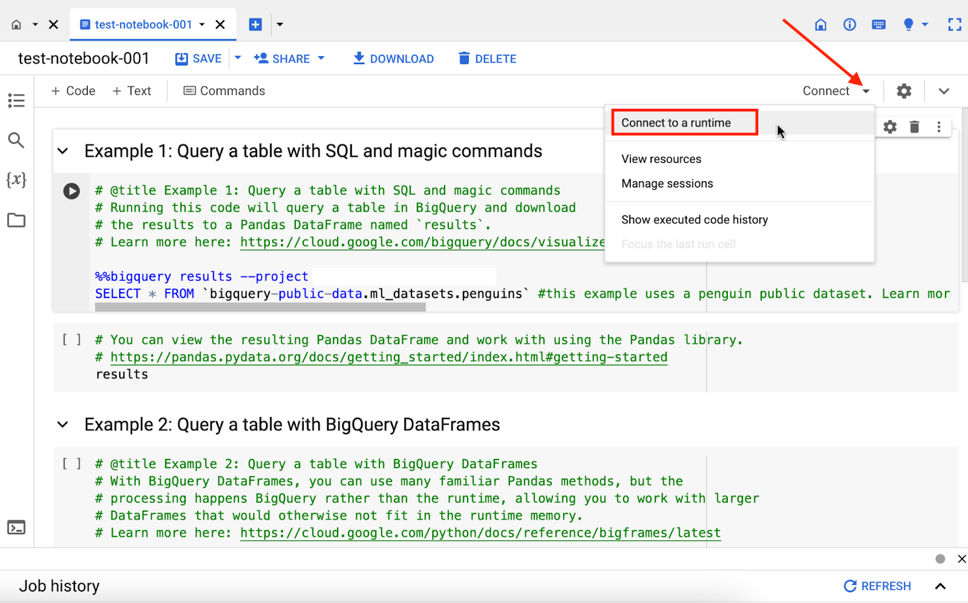Open the home tab dropdown arrow
The width and height of the screenshot is (968, 603).
click(x=35, y=25)
